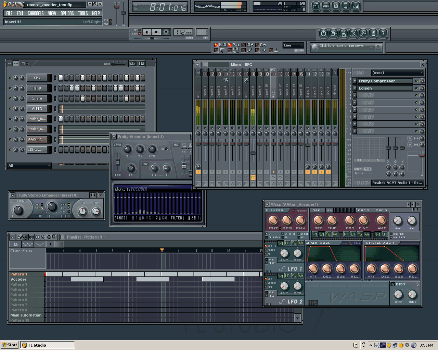Screen dimensions: 438x350
Task: Select SONG playback mode
Action: 140,33
